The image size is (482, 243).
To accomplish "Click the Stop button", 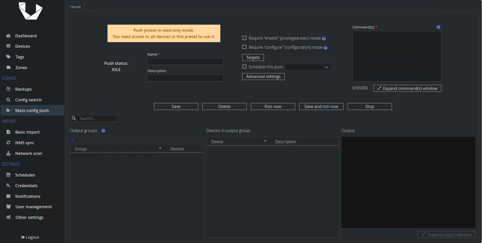I will (x=370, y=106).
